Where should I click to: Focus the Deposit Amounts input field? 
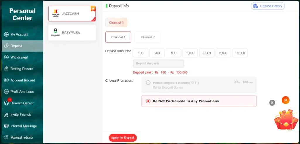(x=158, y=64)
